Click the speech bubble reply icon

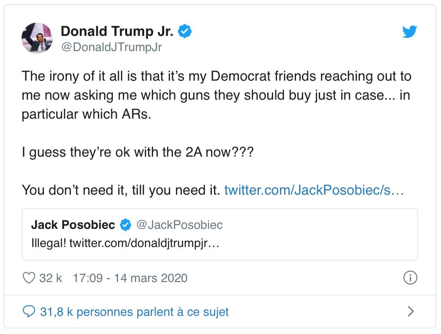click(x=28, y=312)
